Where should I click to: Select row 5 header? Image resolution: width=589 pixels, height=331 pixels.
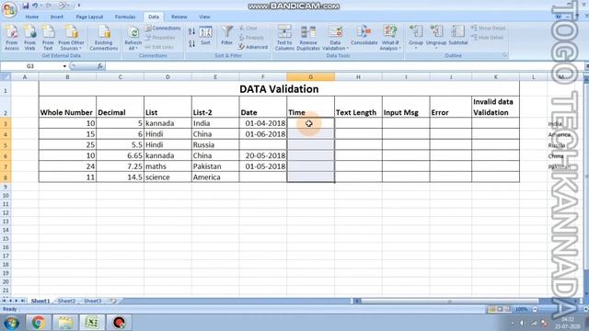click(6, 145)
